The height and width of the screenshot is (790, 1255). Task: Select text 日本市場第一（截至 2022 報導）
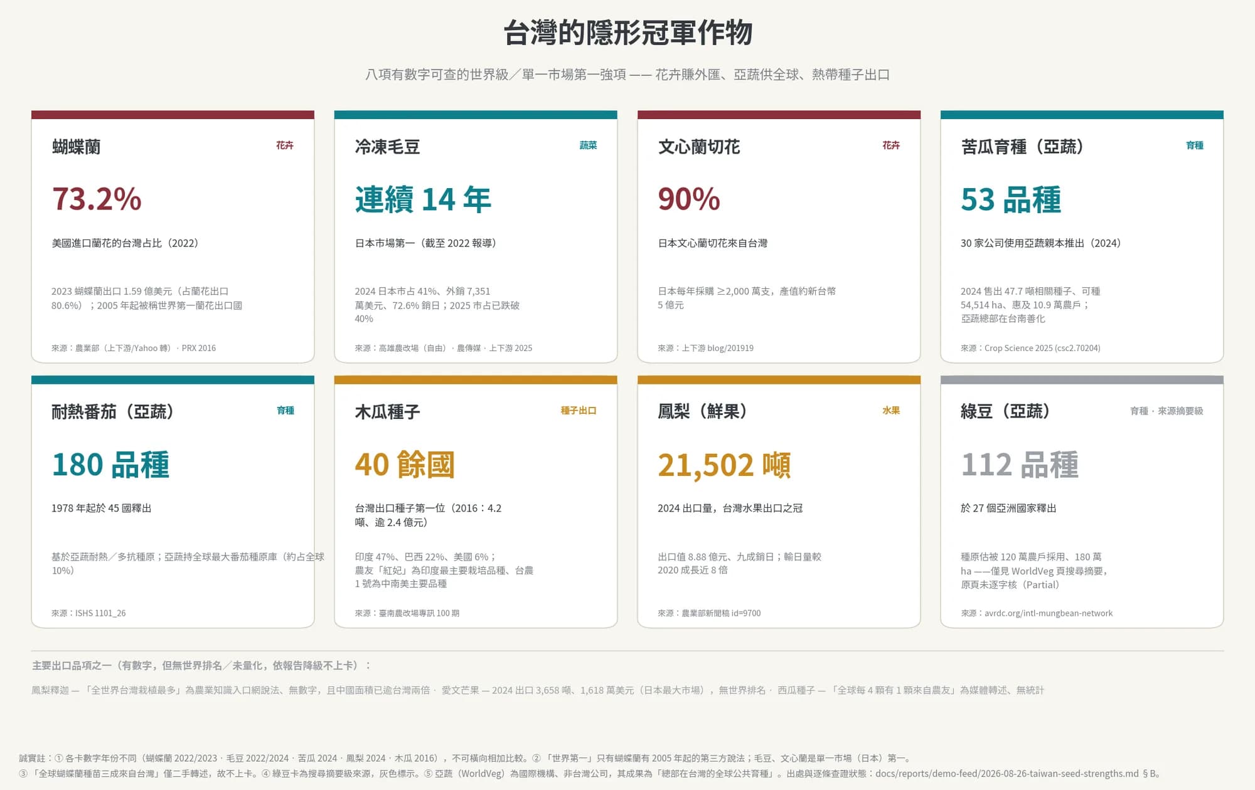426,243
